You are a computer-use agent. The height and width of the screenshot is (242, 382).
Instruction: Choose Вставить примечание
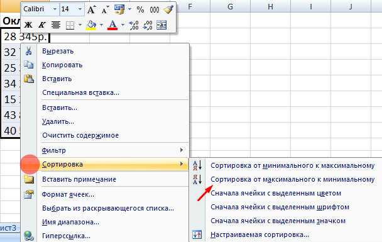(105, 179)
